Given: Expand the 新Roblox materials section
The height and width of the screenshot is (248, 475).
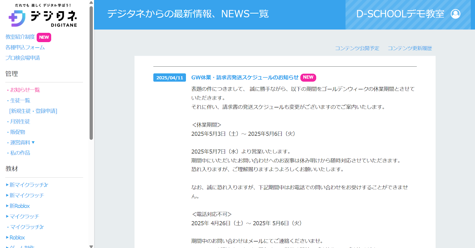Looking at the screenshot, I should 7,206.
